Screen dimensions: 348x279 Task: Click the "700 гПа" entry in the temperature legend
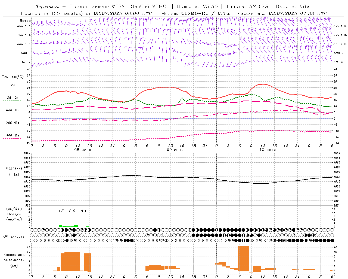[13, 123]
